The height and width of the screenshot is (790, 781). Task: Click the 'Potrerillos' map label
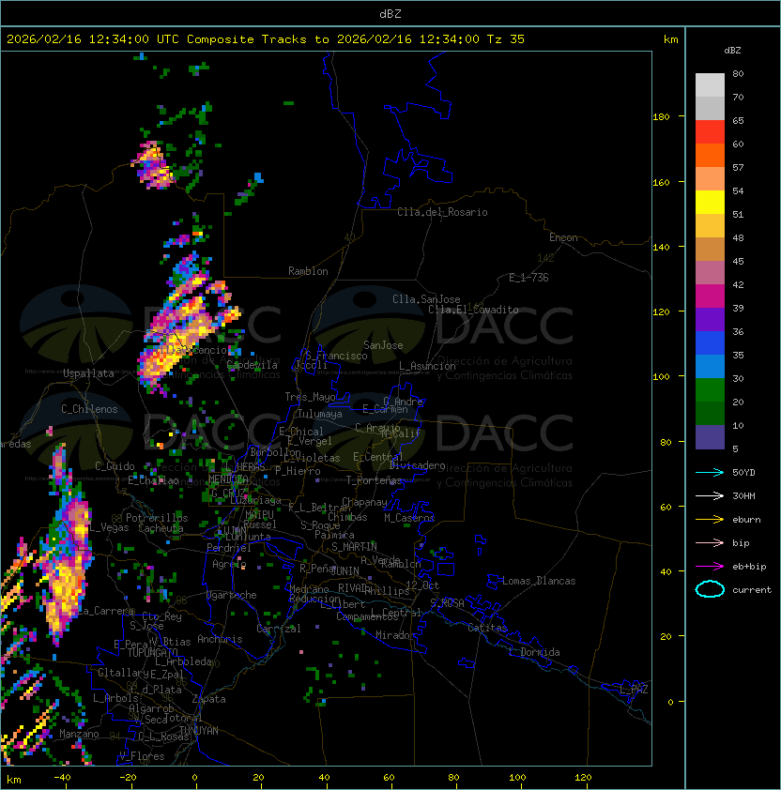coord(157,518)
